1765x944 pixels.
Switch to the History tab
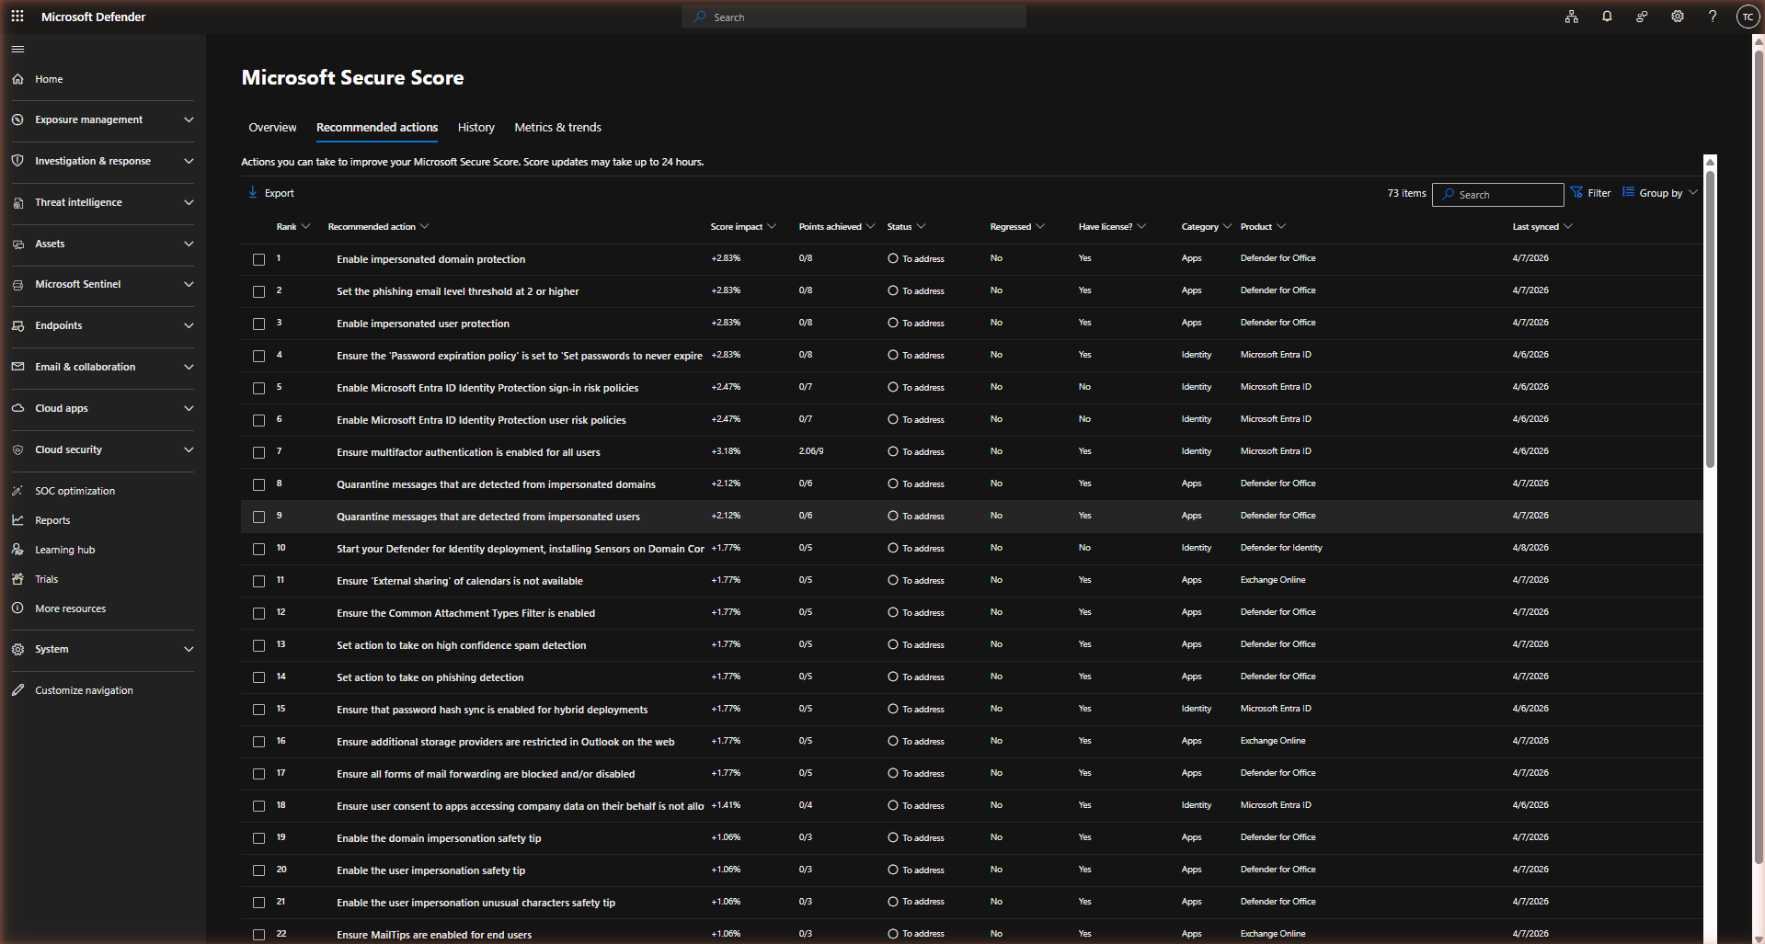click(x=476, y=128)
